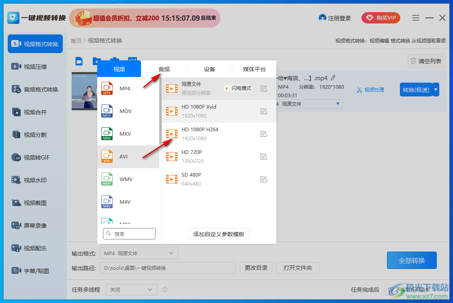Click 全部转换 button
This screenshot has height=303, width=453.
point(412,260)
